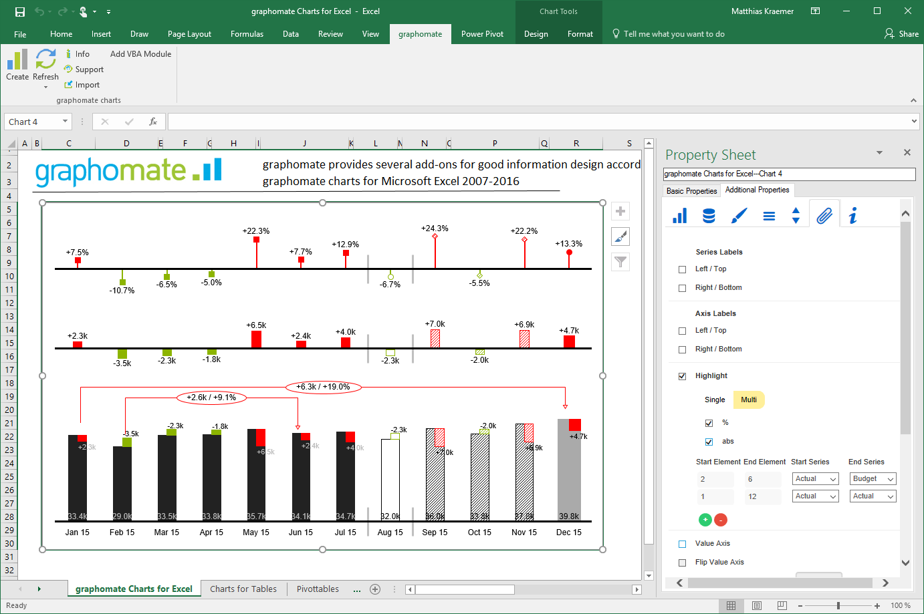This screenshot has width=924, height=614.
Task: Select the database icon in Property Sheet
Action: pyautogui.click(x=709, y=216)
